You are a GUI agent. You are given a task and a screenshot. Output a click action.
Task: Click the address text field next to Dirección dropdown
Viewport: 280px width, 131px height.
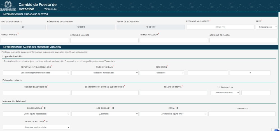tap(208, 73)
